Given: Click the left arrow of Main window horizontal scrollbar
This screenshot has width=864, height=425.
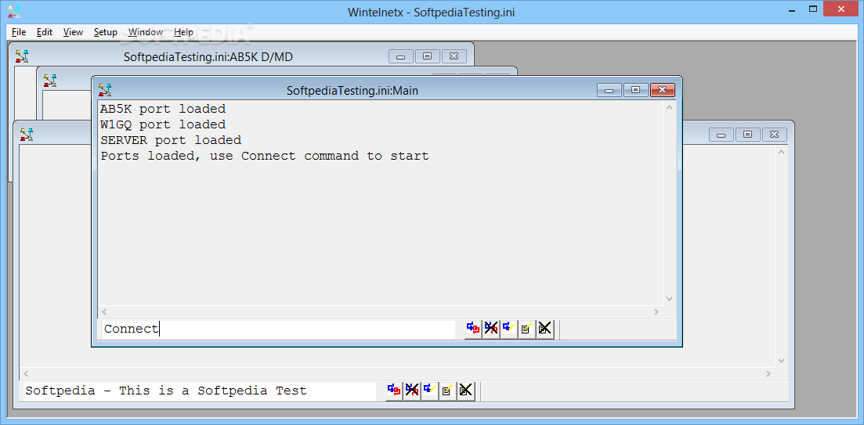Looking at the screenshot, I should point(105,312).
